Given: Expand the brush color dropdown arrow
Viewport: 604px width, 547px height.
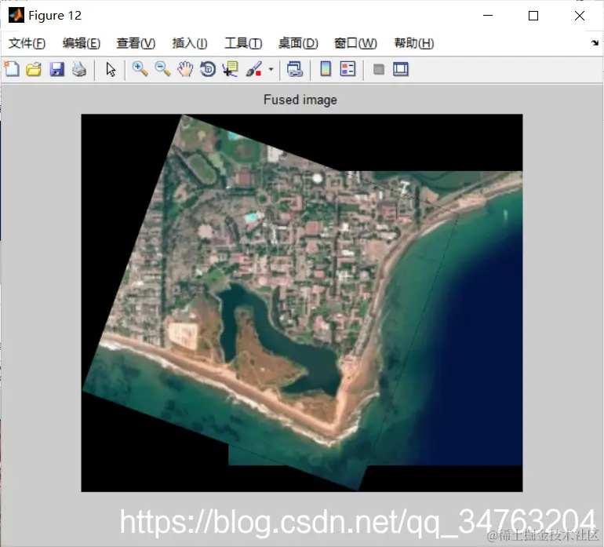Looking at the screenshot, I should (271, 70).
